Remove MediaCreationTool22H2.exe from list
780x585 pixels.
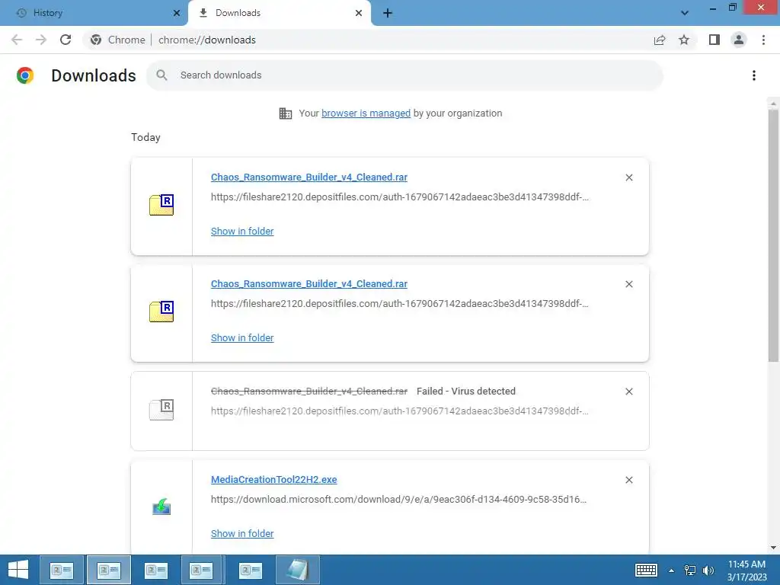tap(628, 480)
